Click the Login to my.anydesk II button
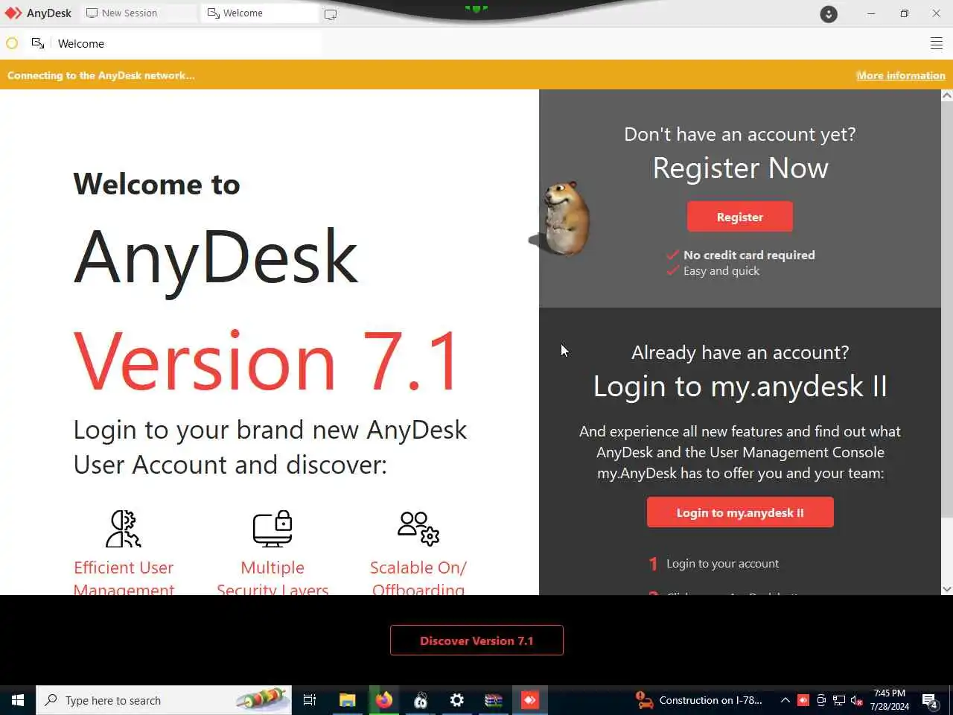Viewport: 953px width, 715px height. click(740, 512)
